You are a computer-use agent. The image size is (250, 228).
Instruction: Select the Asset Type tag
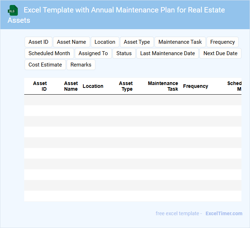(137, 42)
